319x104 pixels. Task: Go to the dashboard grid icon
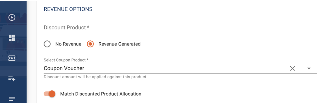tap(12, 38)
